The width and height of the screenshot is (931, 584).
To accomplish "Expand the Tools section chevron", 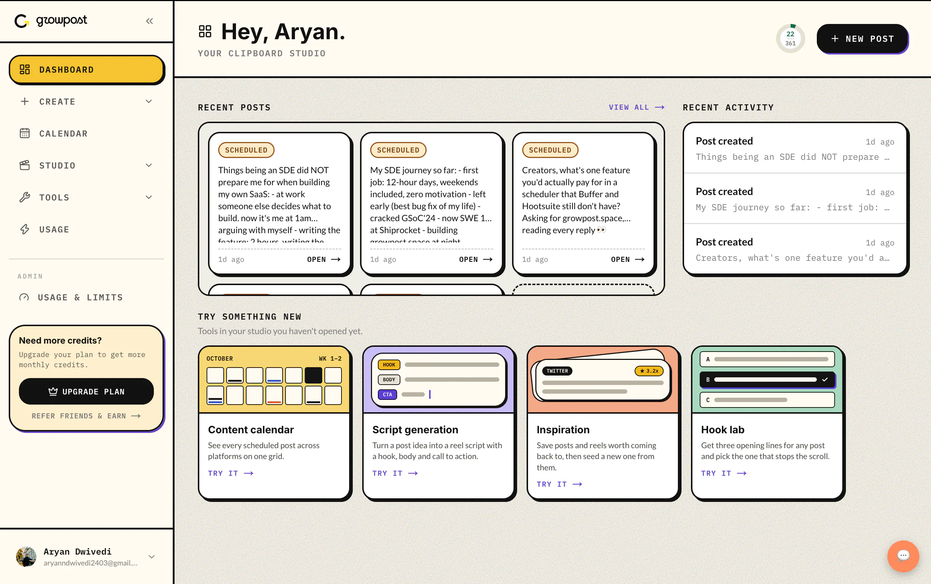I will pyautogui.click(x=149, y=197).
